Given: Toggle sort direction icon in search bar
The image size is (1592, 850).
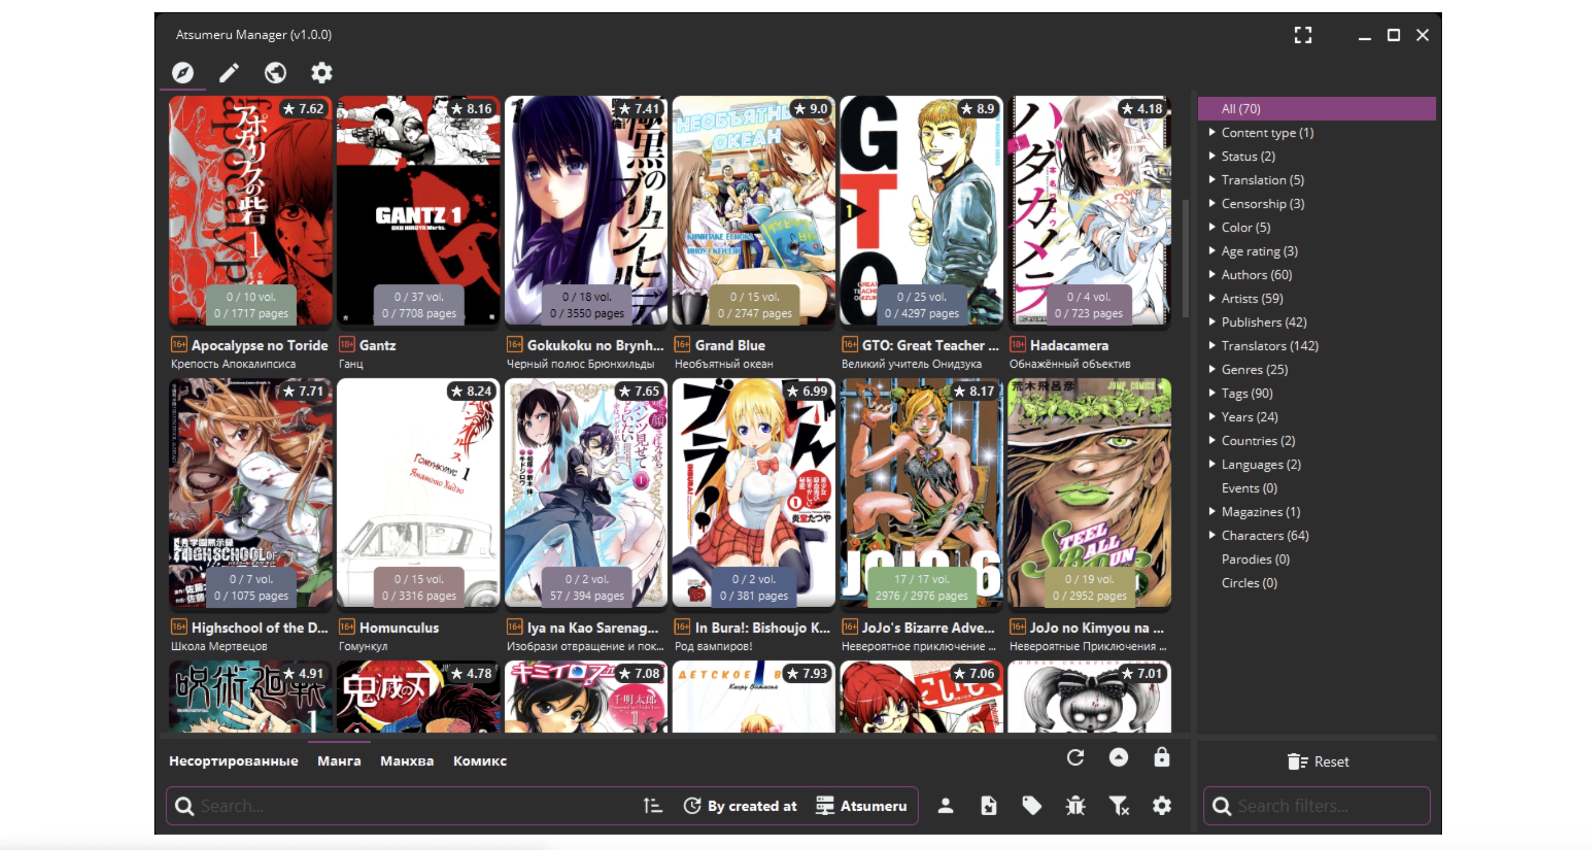Looking at the screenshot, I should pos(653,805).
